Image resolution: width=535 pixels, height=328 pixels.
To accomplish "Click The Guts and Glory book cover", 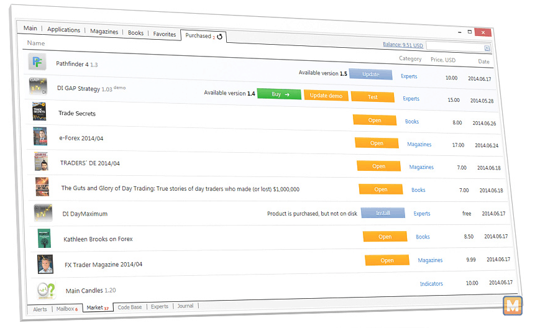I will click(42, 187).
